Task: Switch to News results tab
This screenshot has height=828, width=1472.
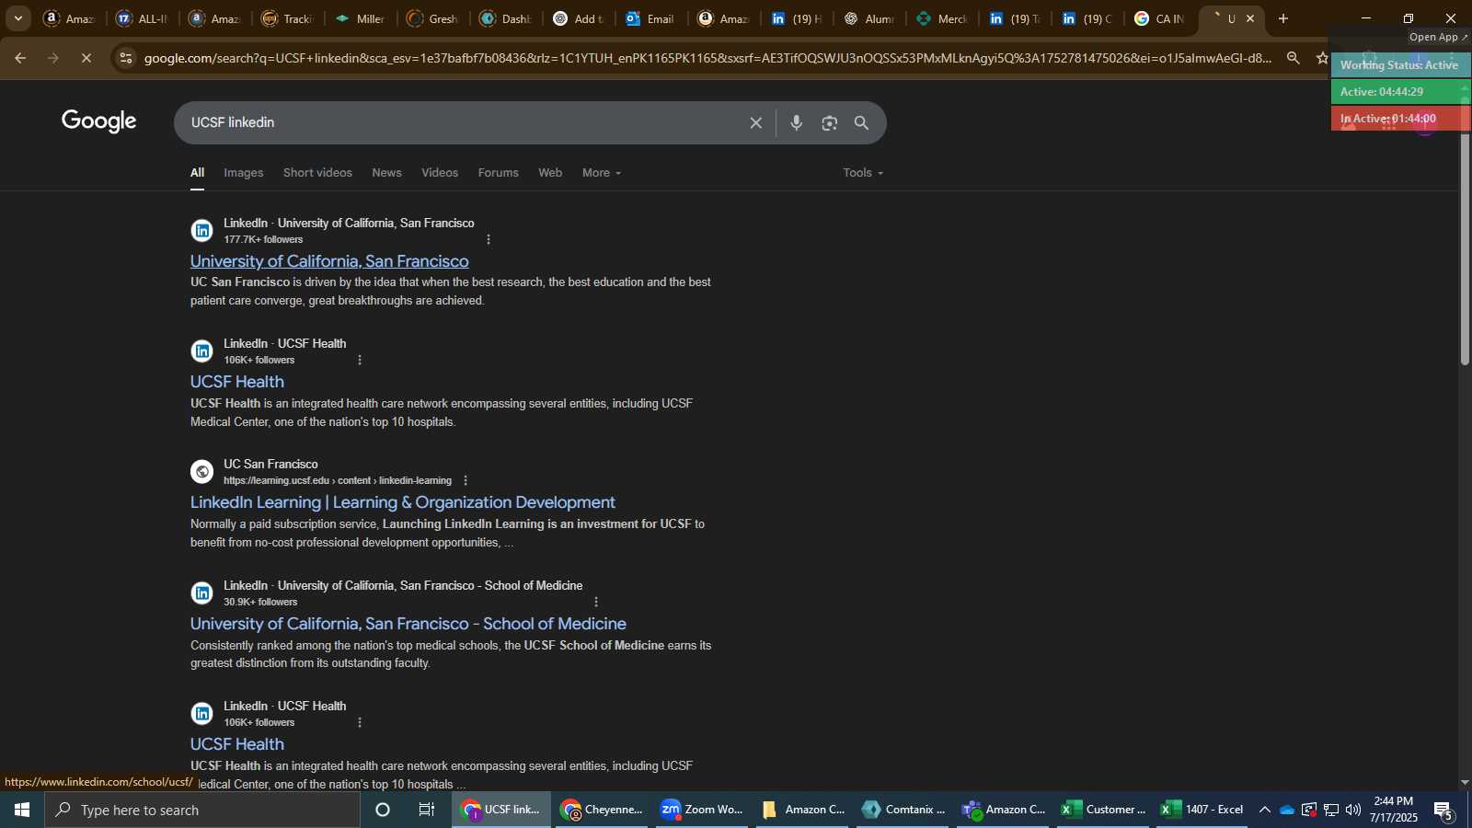Action: (386, 173)
